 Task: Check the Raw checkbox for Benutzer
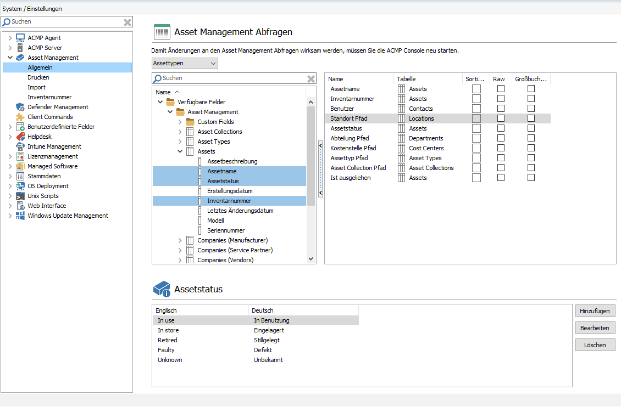(500, 108)
